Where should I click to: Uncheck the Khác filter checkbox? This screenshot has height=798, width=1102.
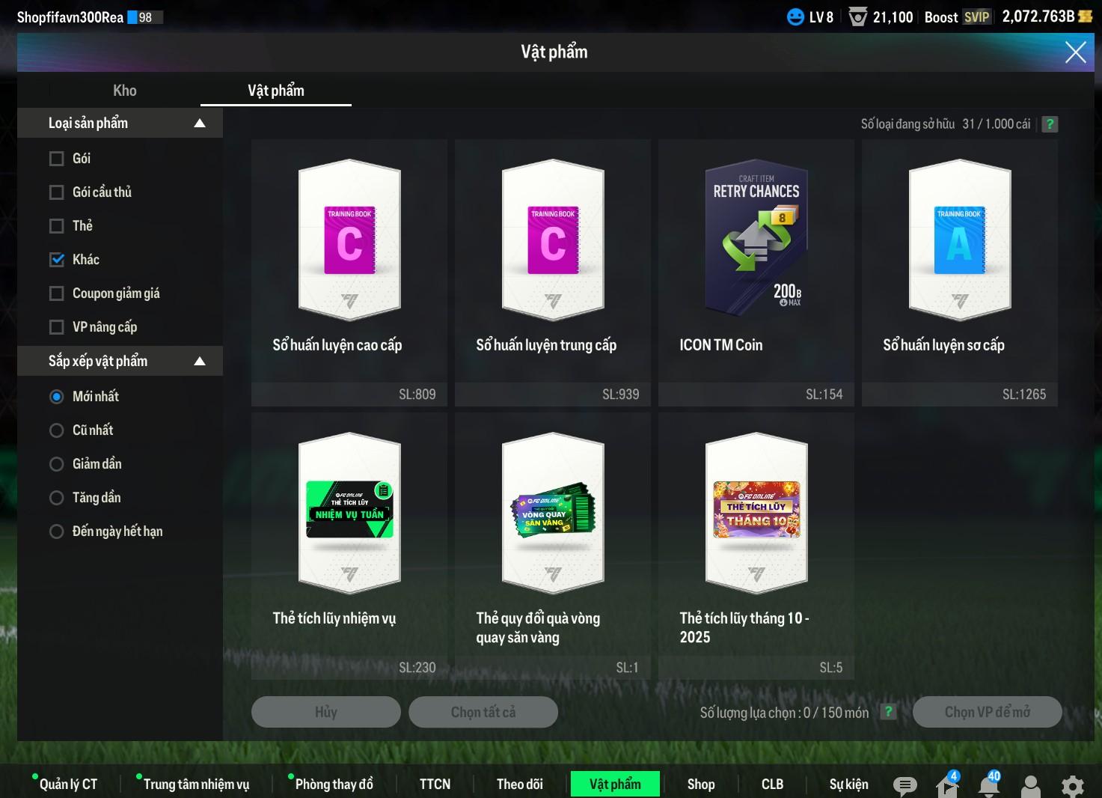click(x=57, y=260)
